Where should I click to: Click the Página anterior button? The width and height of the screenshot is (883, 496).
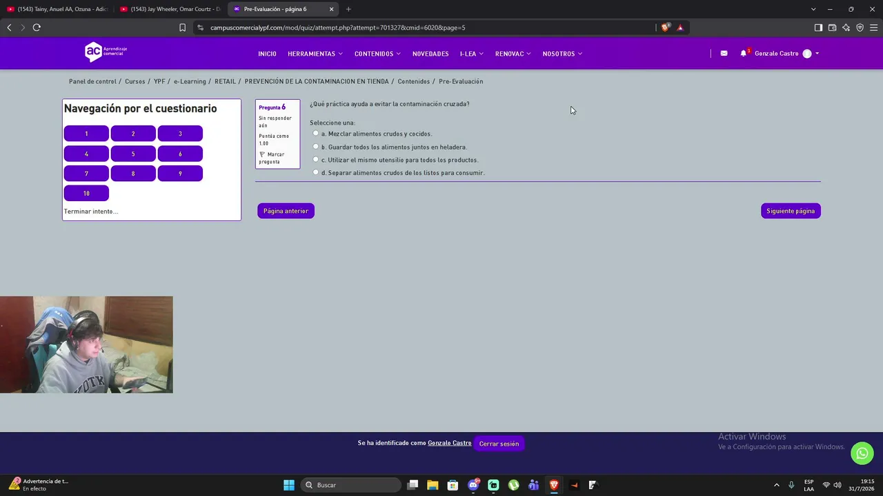pos(286,211)
